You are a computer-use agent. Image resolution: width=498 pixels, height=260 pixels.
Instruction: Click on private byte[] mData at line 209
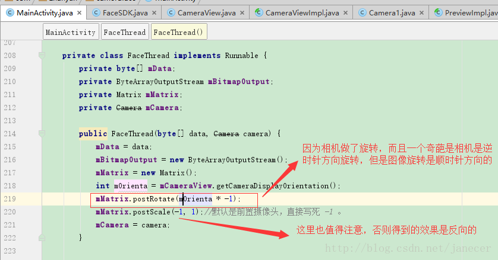[x=127, y=68]
